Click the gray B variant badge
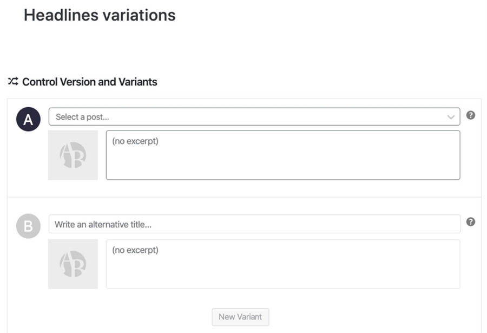Screen dimensions: 487x333 click(28, 226)
